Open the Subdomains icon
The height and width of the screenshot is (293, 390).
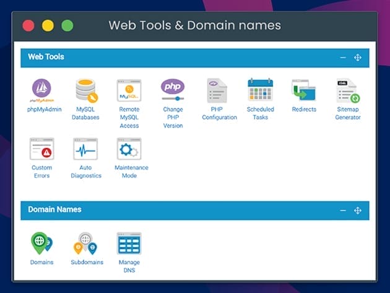click(85, 243)
